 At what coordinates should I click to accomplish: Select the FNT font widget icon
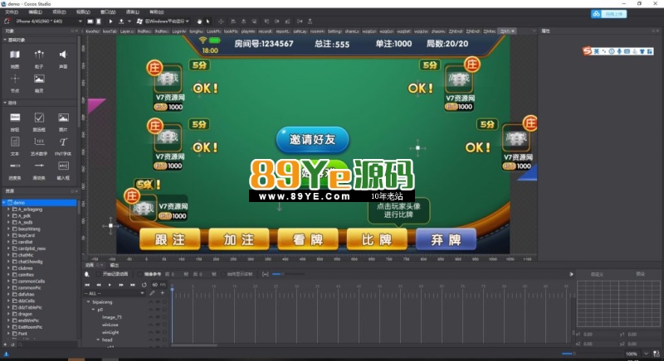coord(63,142)
